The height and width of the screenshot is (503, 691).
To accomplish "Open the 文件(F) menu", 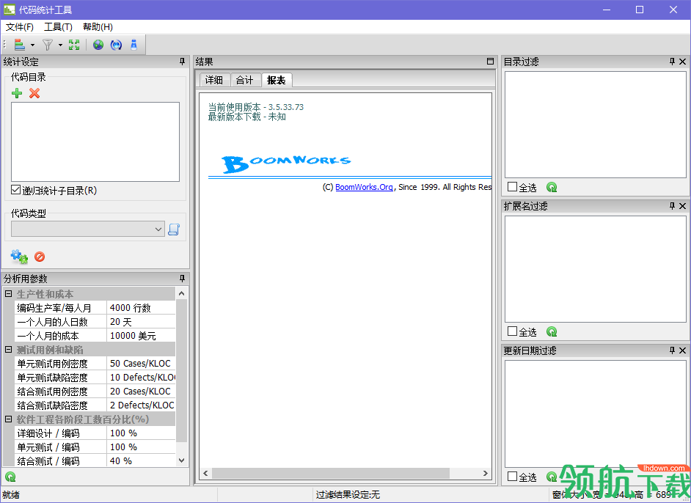I will (x=19, y=27).
